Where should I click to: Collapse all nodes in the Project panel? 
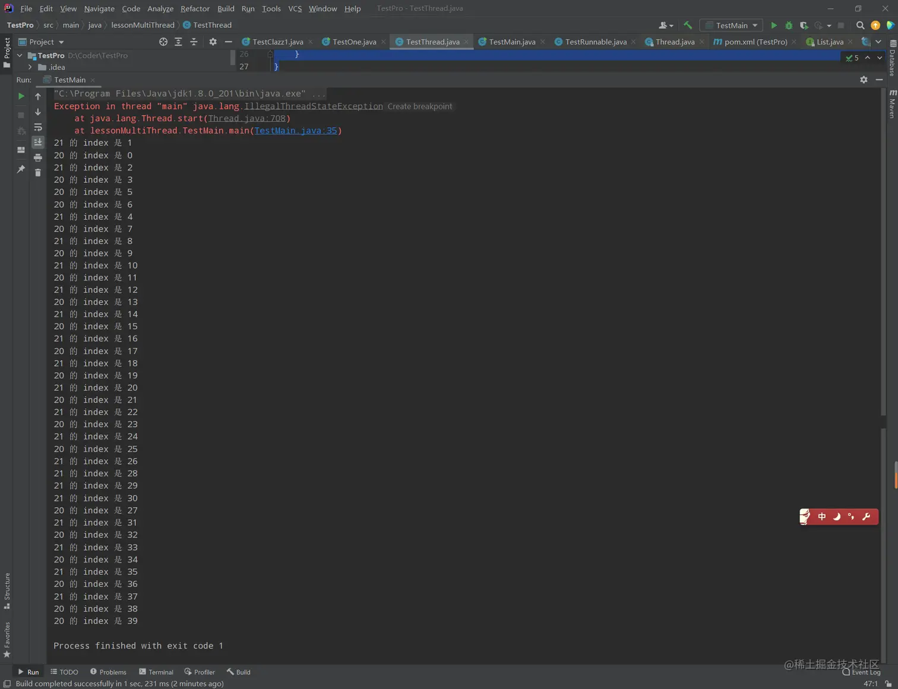(194, 42)
